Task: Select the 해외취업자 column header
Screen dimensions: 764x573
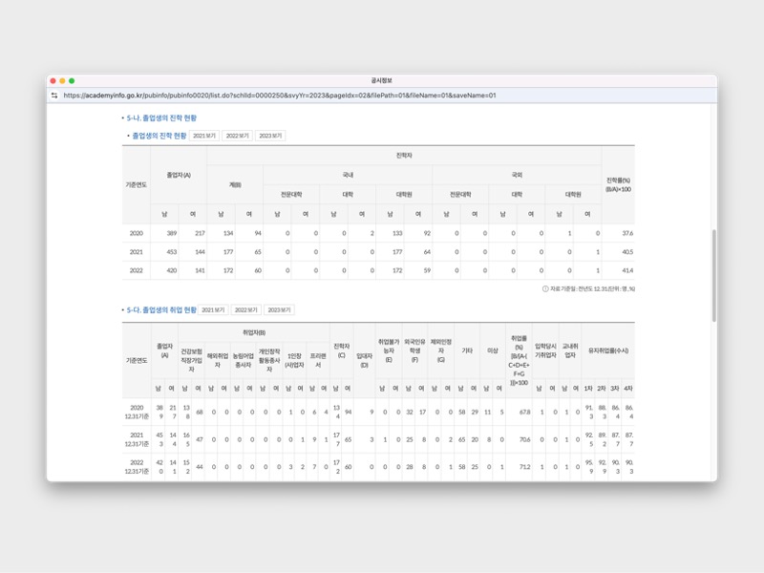Action: (218, 360)
